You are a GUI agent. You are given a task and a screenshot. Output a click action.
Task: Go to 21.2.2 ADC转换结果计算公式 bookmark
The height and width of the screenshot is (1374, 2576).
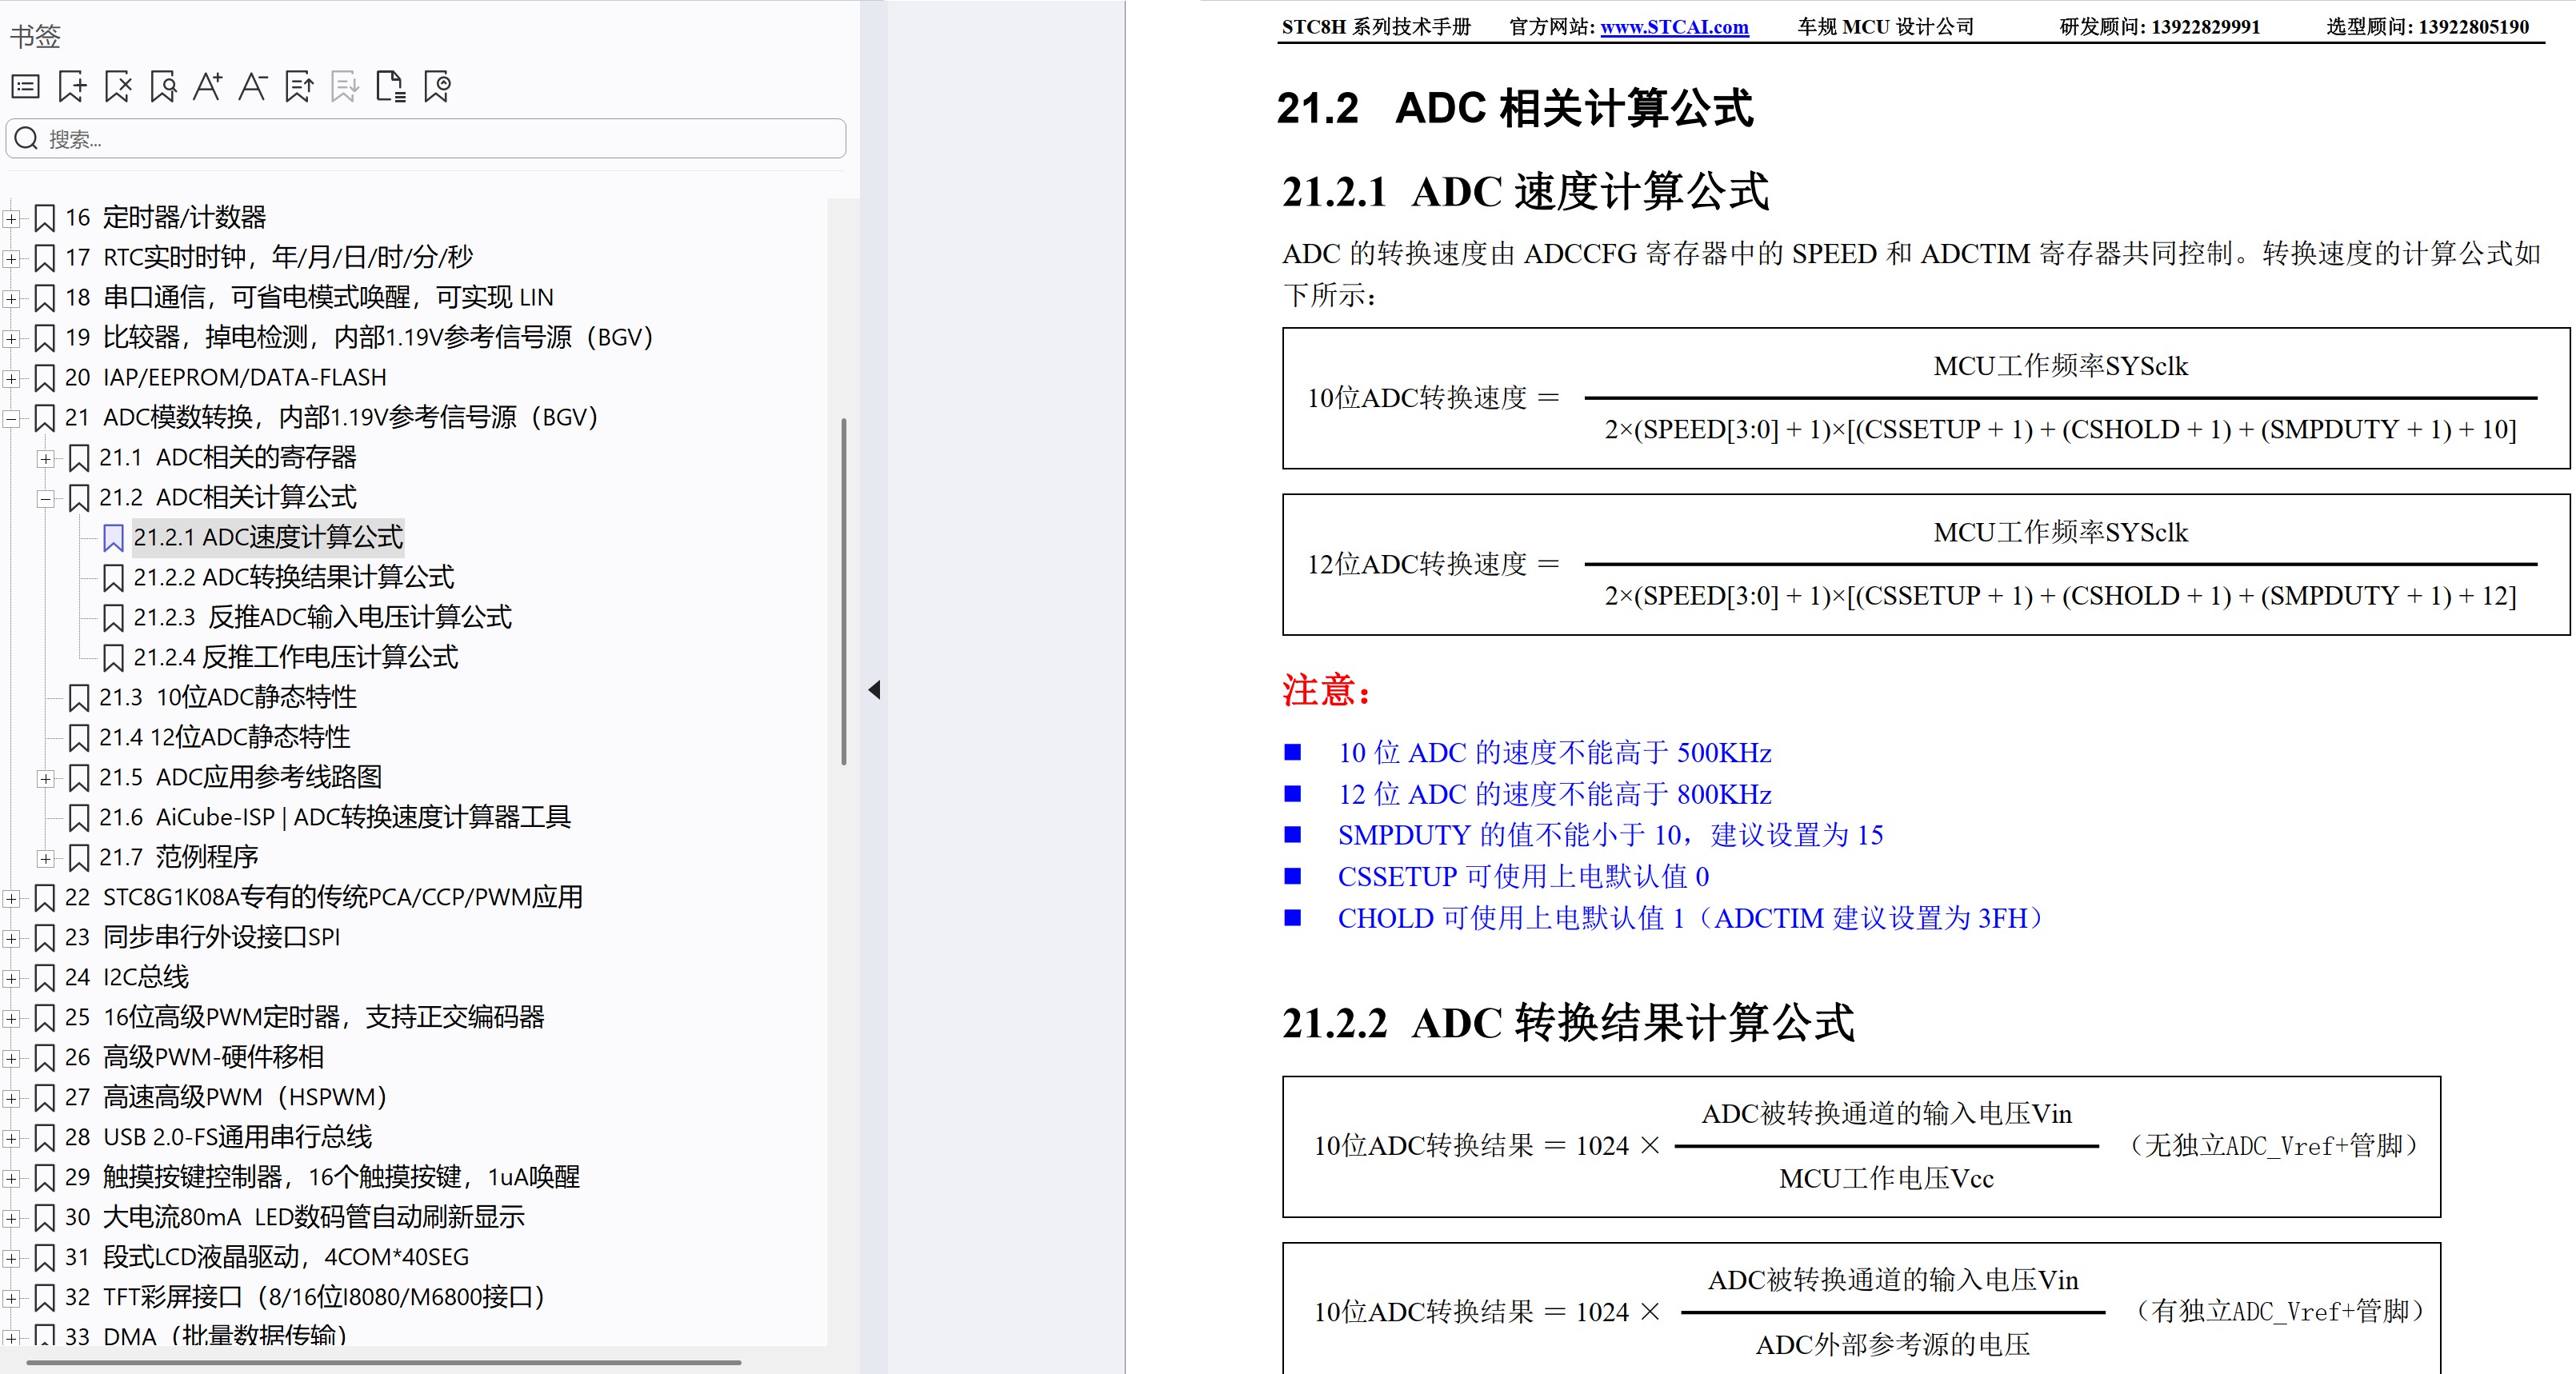pyautogui.click(x=294, y=577)
